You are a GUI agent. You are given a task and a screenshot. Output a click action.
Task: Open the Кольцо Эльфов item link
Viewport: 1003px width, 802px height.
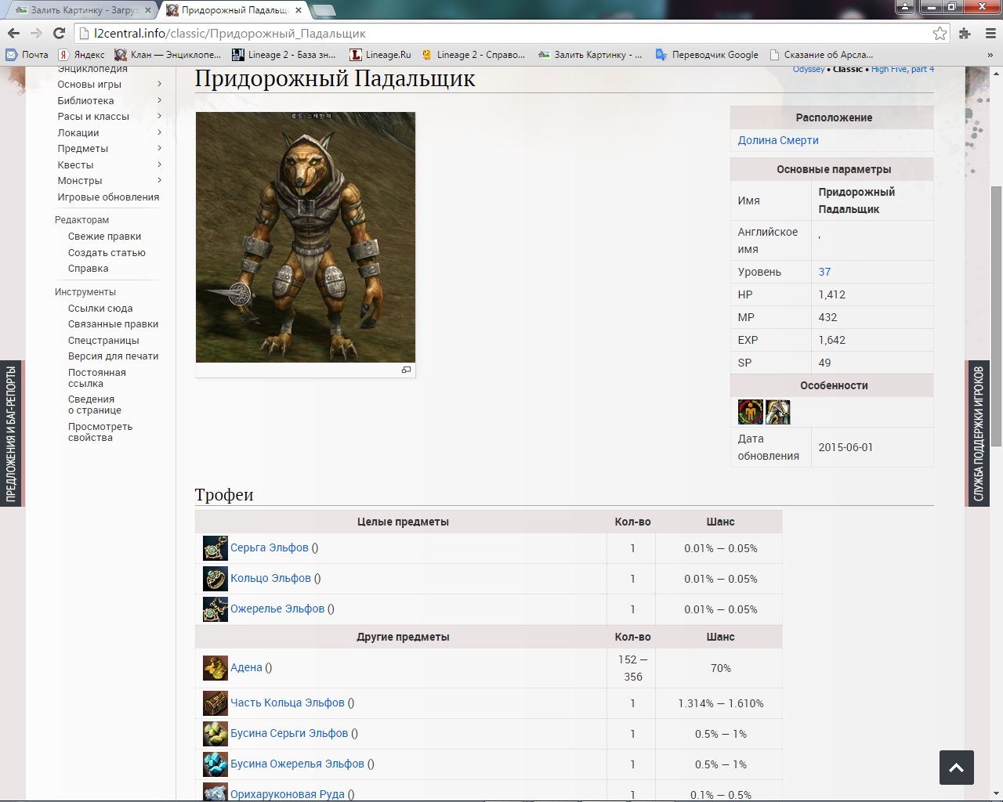(270, 578)
